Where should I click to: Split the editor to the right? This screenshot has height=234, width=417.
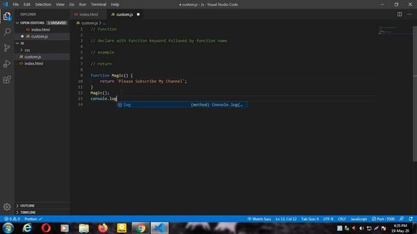coord(399,14)
